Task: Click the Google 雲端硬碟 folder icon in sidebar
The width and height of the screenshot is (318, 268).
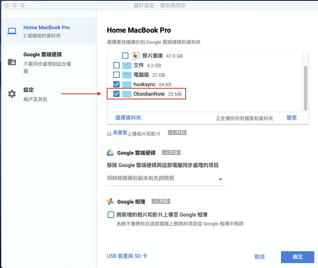Action: (12, 62)
